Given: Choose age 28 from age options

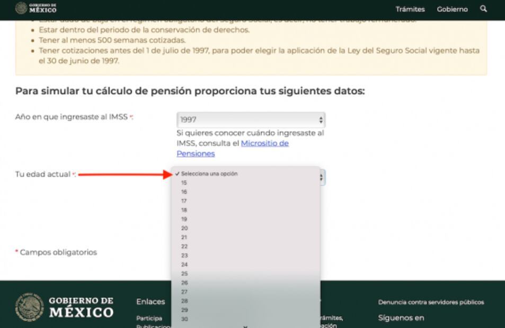Looking at the screenshot, I should 184,301.
